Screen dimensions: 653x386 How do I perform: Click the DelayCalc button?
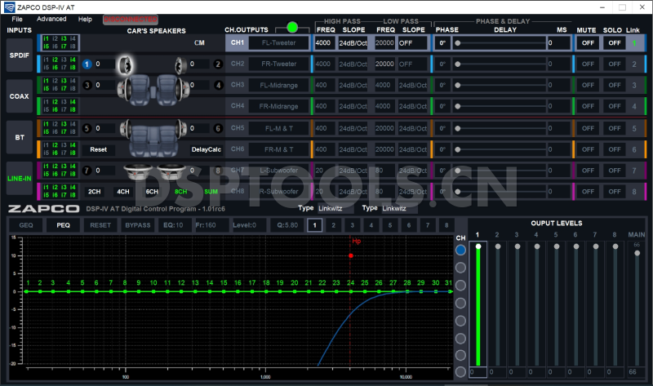pos(206,149)
